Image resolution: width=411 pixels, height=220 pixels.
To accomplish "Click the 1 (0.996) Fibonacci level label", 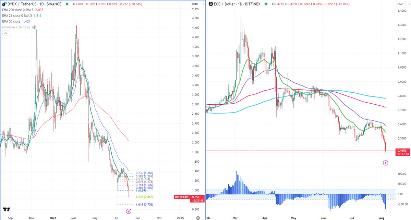I will click(x=142, y=190).
